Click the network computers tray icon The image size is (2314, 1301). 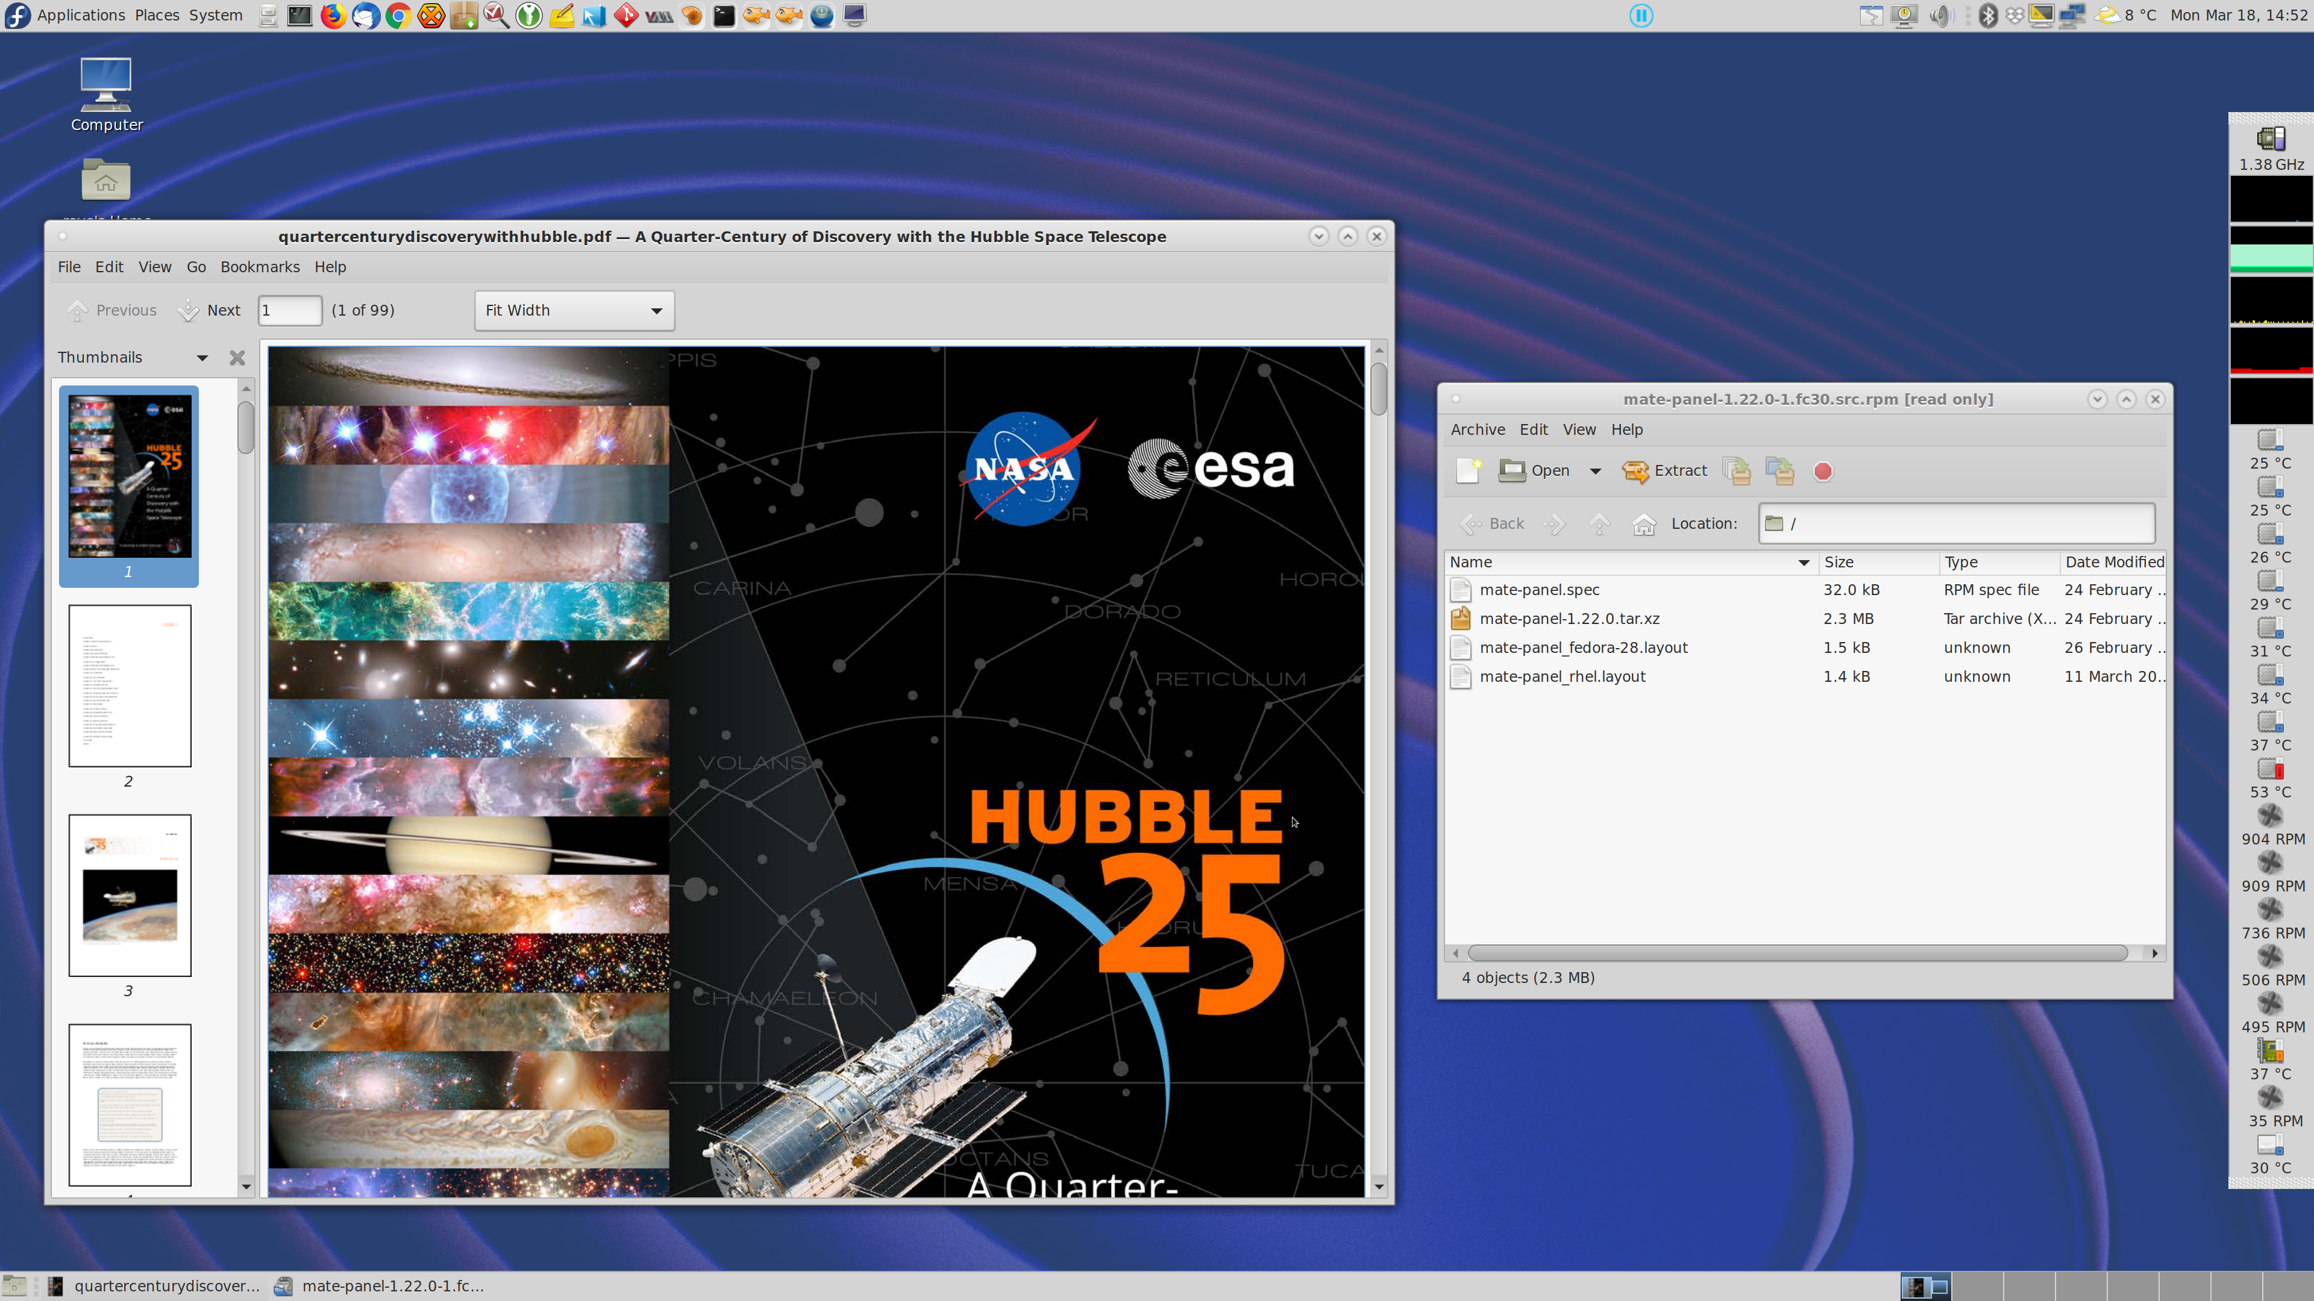2072,15
